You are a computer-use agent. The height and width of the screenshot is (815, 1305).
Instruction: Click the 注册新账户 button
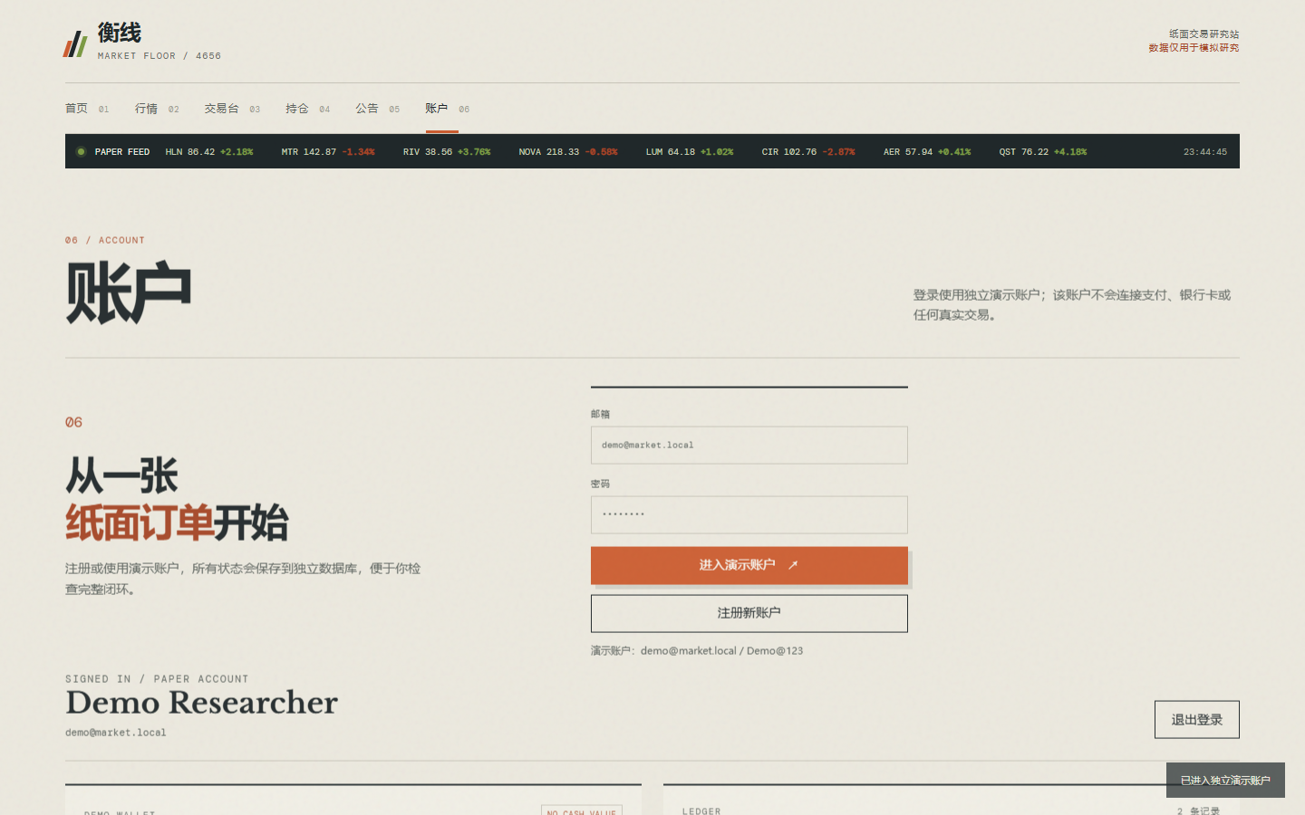click(749, 613)
